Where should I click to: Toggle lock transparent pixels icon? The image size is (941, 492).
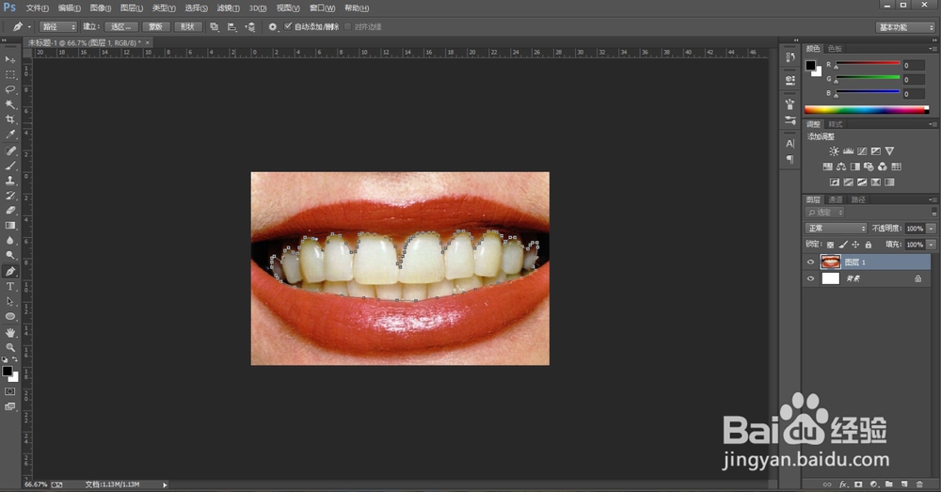[831, 245]
